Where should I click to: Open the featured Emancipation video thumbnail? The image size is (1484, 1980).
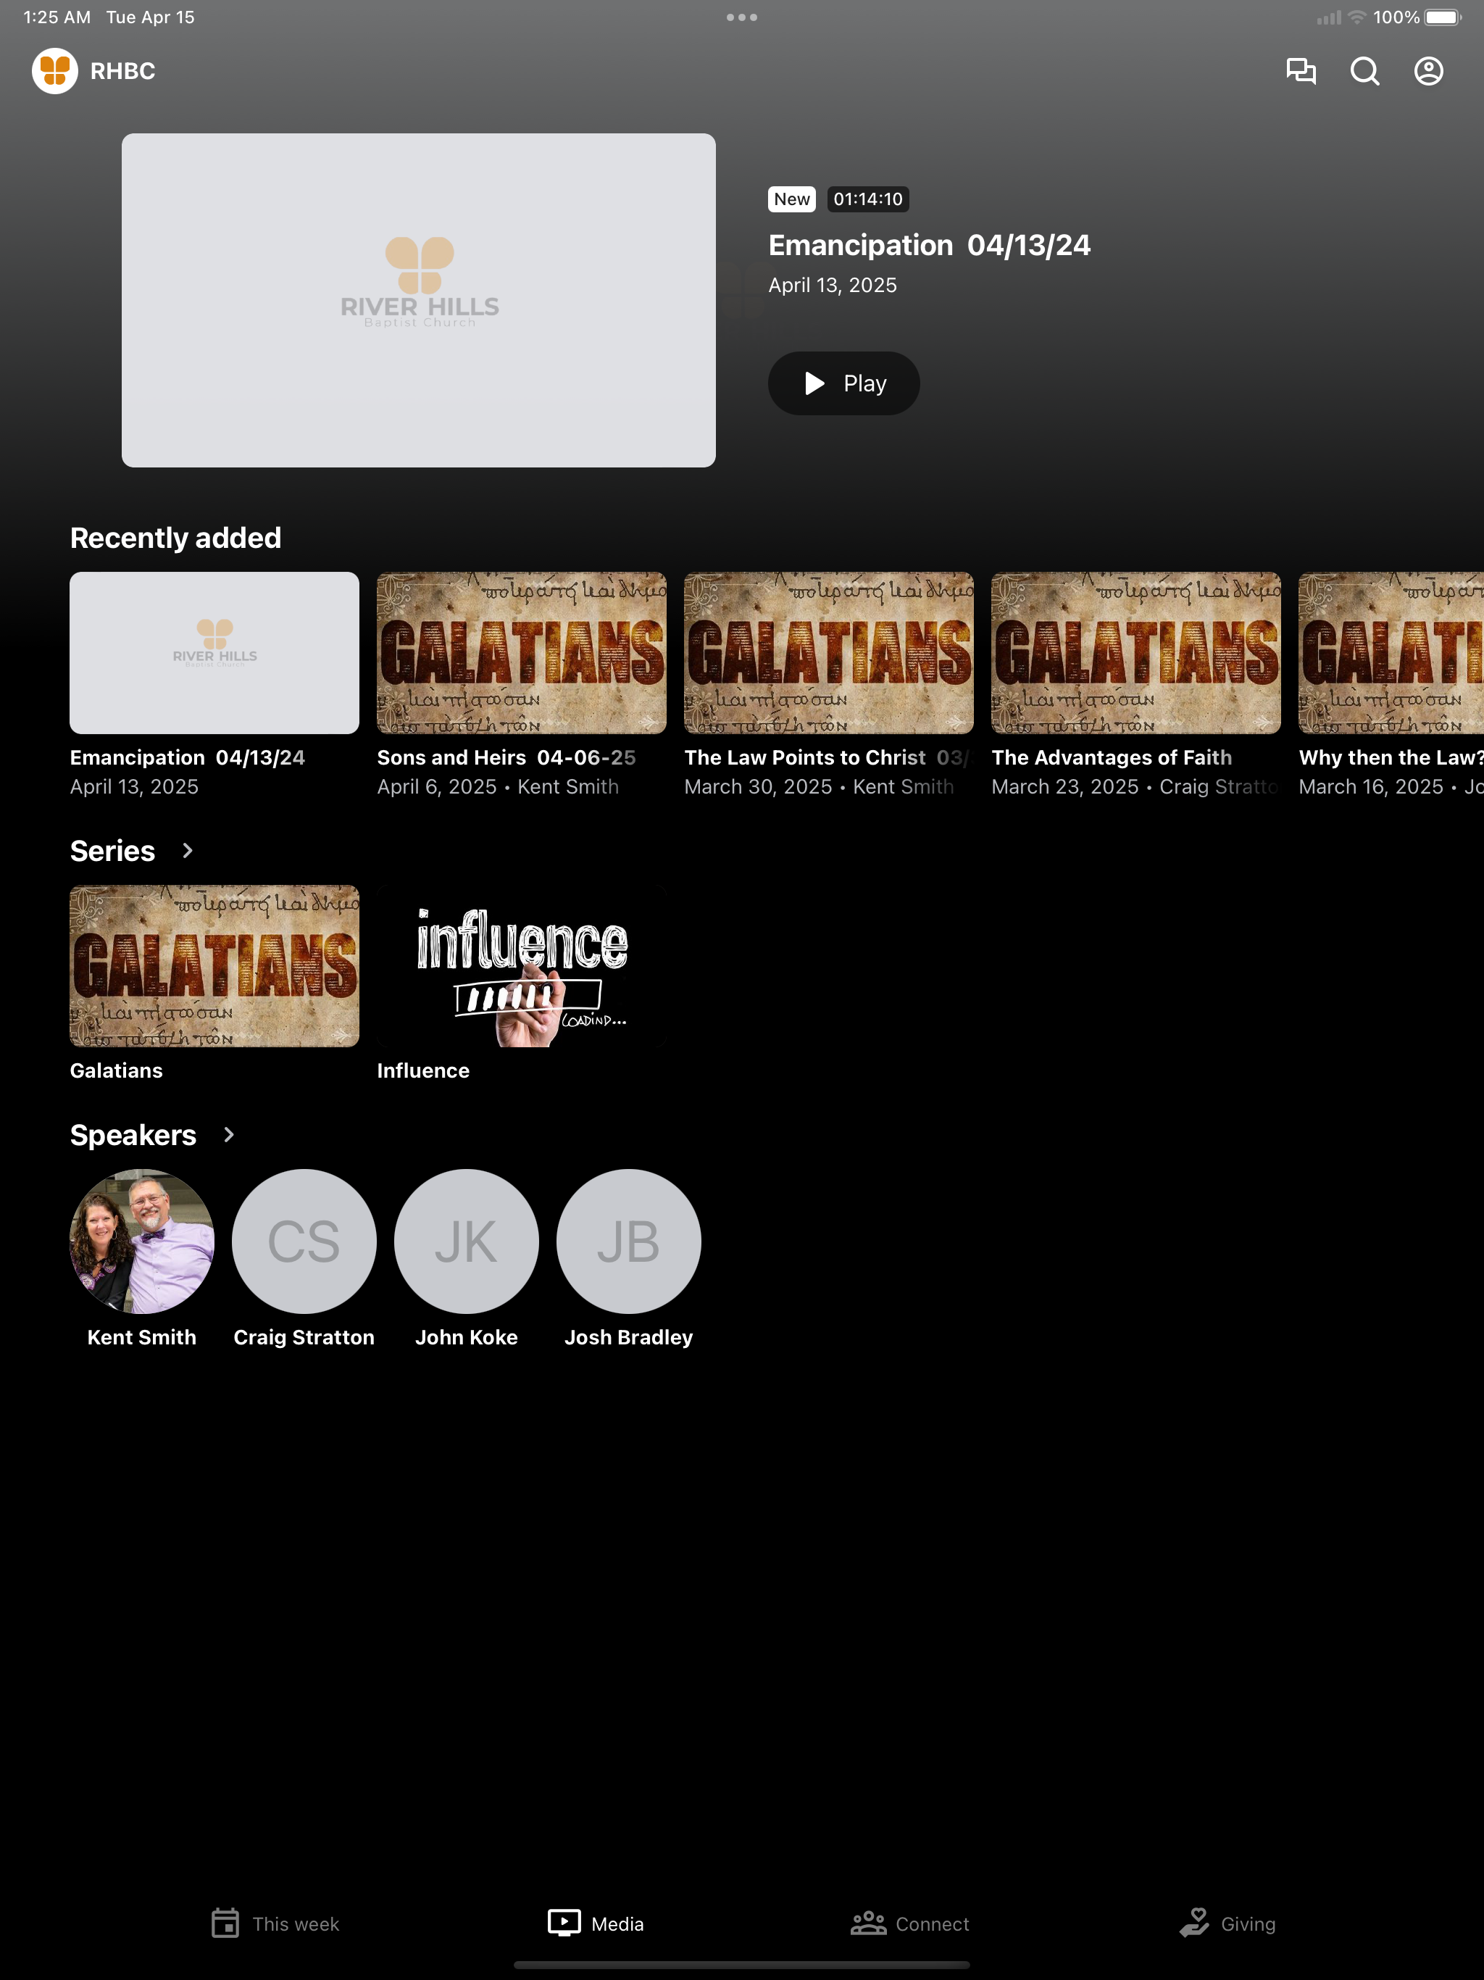[419, 300]
